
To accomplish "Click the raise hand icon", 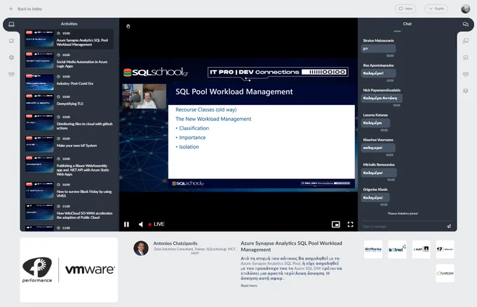I will 128,27.
